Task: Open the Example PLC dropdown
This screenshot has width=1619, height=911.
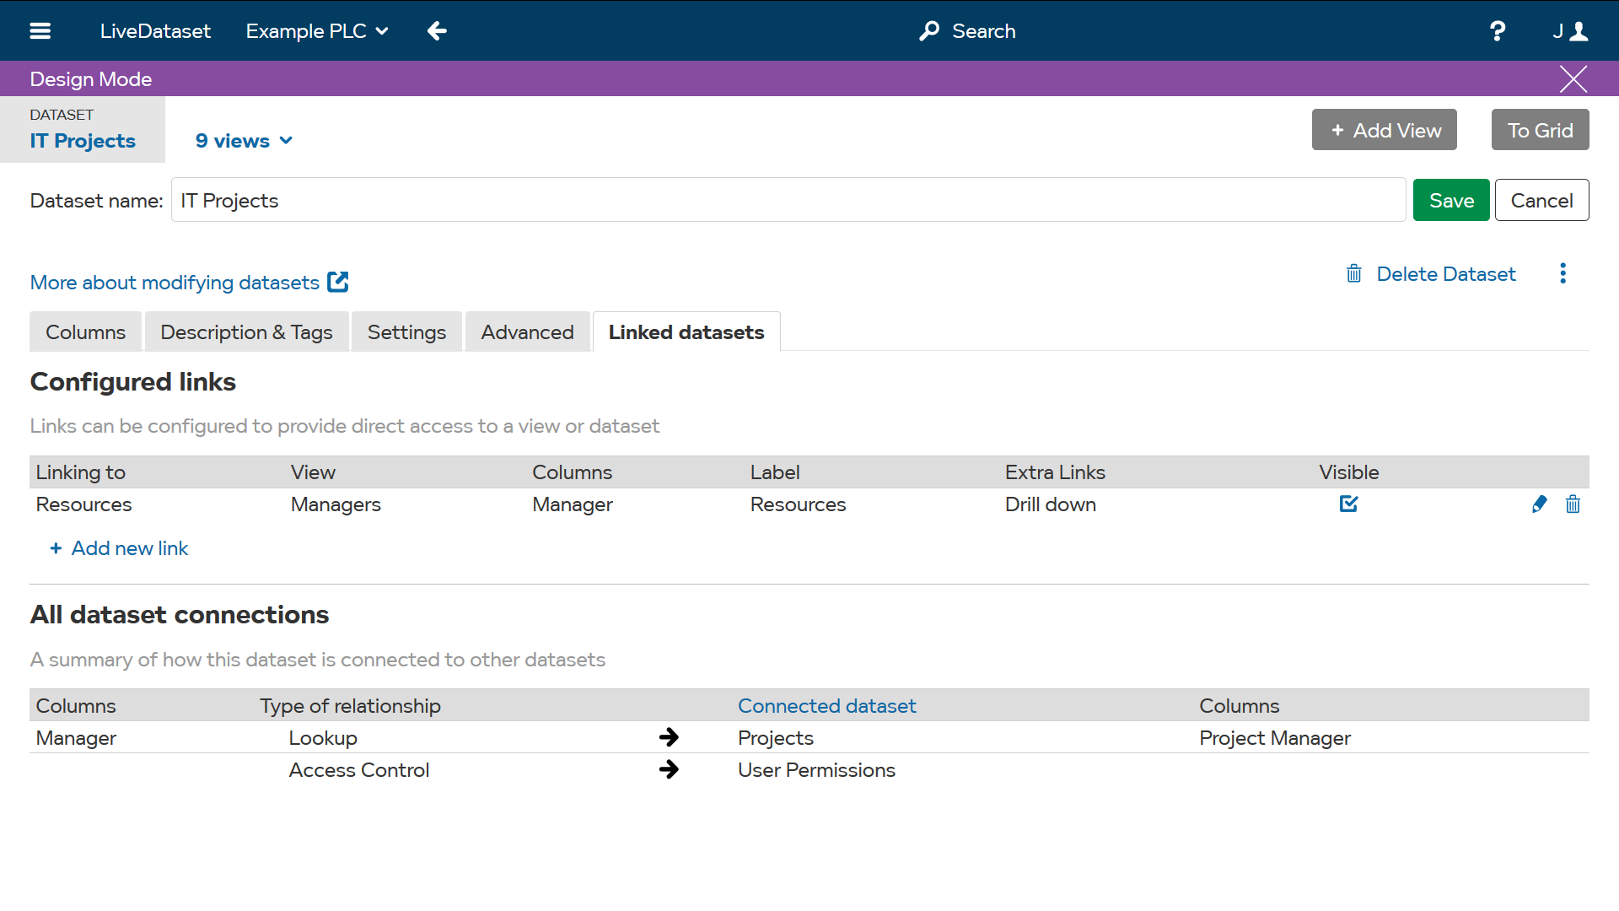Action: (x=316, y=30)
